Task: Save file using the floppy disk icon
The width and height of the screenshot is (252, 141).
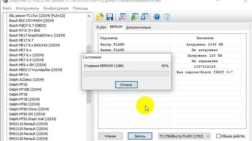Action: pyautogui.click(x=110, y=17)
